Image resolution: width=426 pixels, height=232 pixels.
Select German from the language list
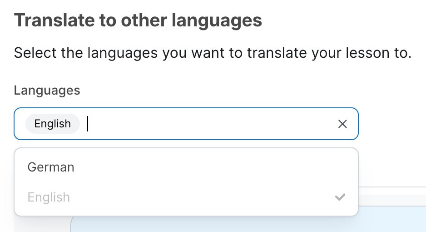(x=51, y=167)
